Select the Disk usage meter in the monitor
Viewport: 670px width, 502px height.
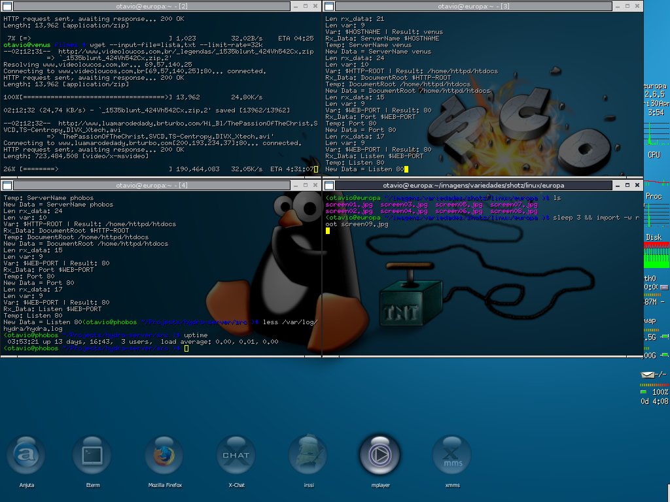pyautogui.click(x=656, y=255)
